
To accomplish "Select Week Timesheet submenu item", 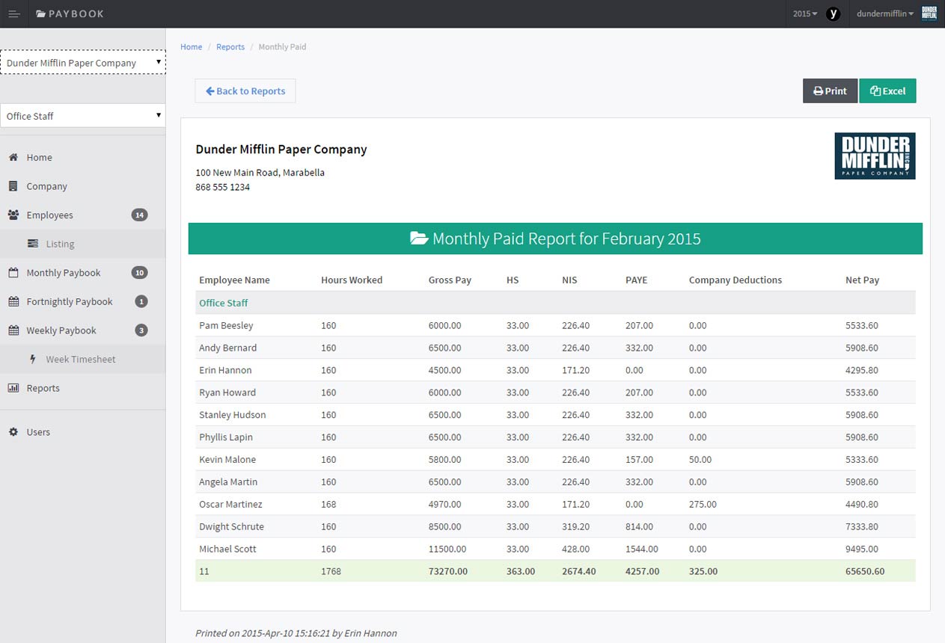I will 82,359.
